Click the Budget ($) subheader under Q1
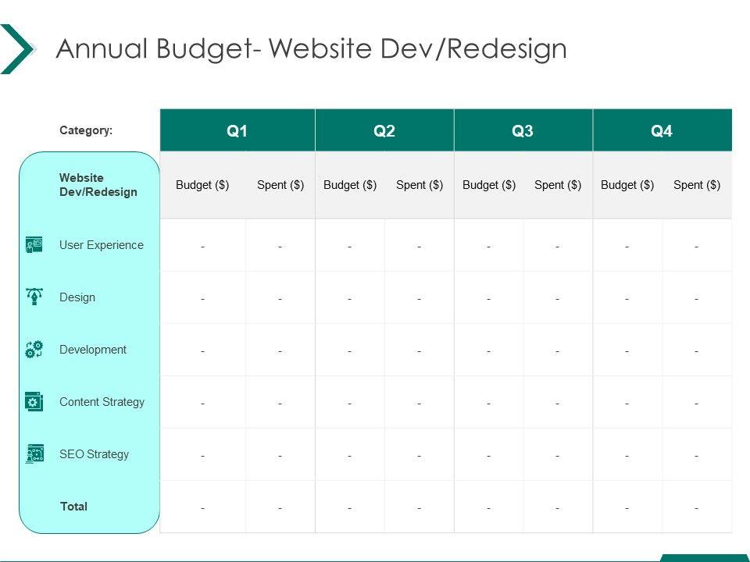 tap(202, 185)
